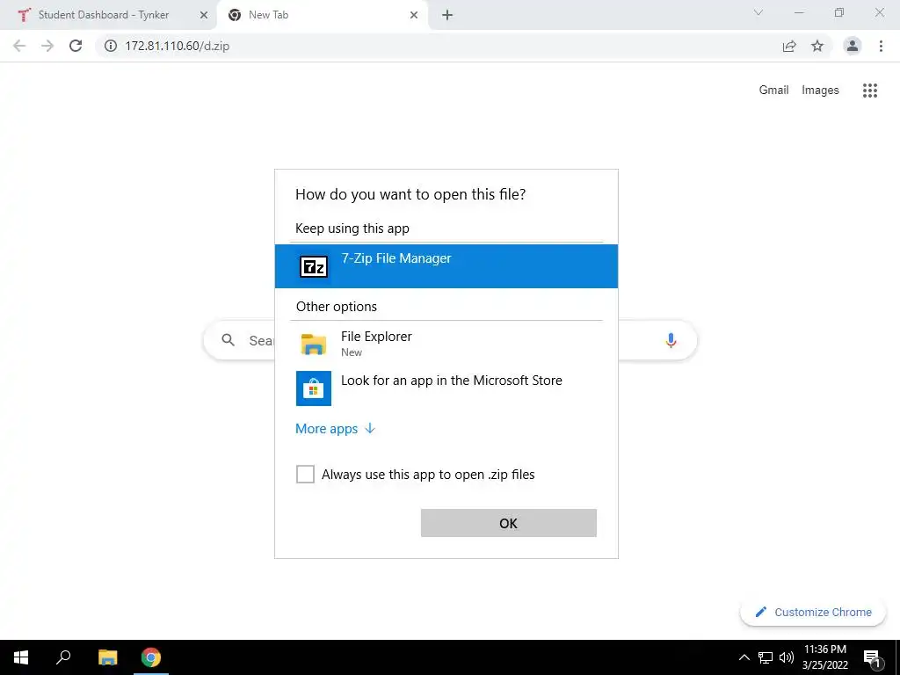Open the tab search chevron
This screenshot has height=675, width=900.
(x=758, y=12)
